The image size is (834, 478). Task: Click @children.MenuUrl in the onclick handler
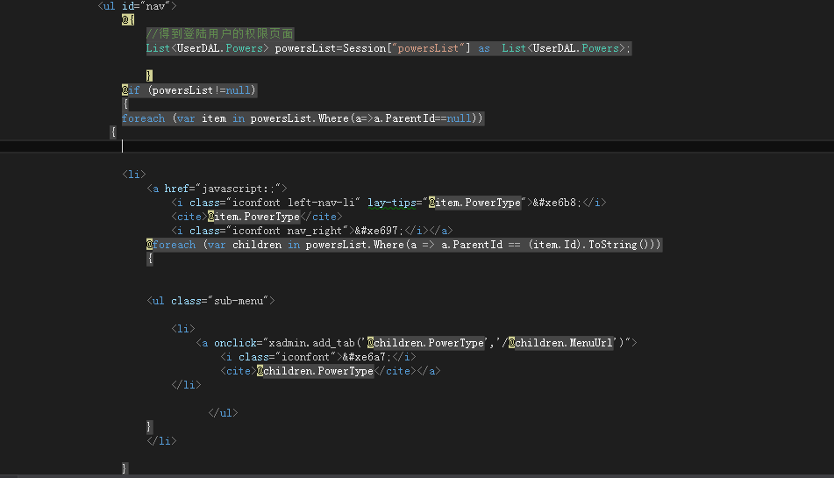pyautogui.click(x=560, y=343)
